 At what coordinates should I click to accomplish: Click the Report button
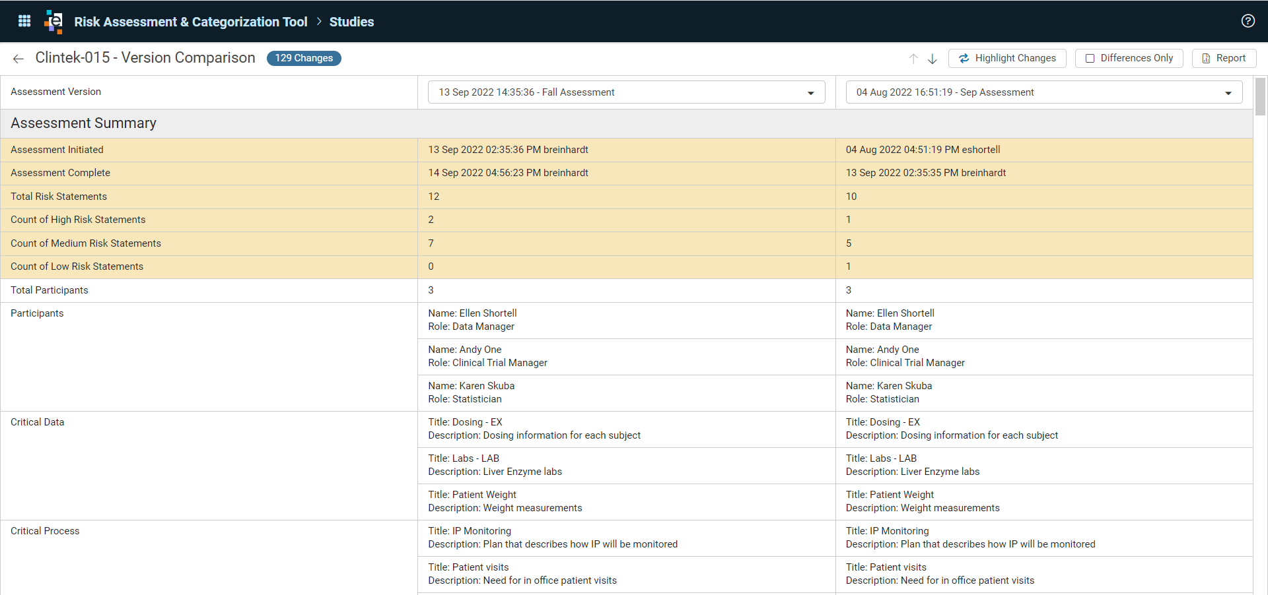point(1224,58)
